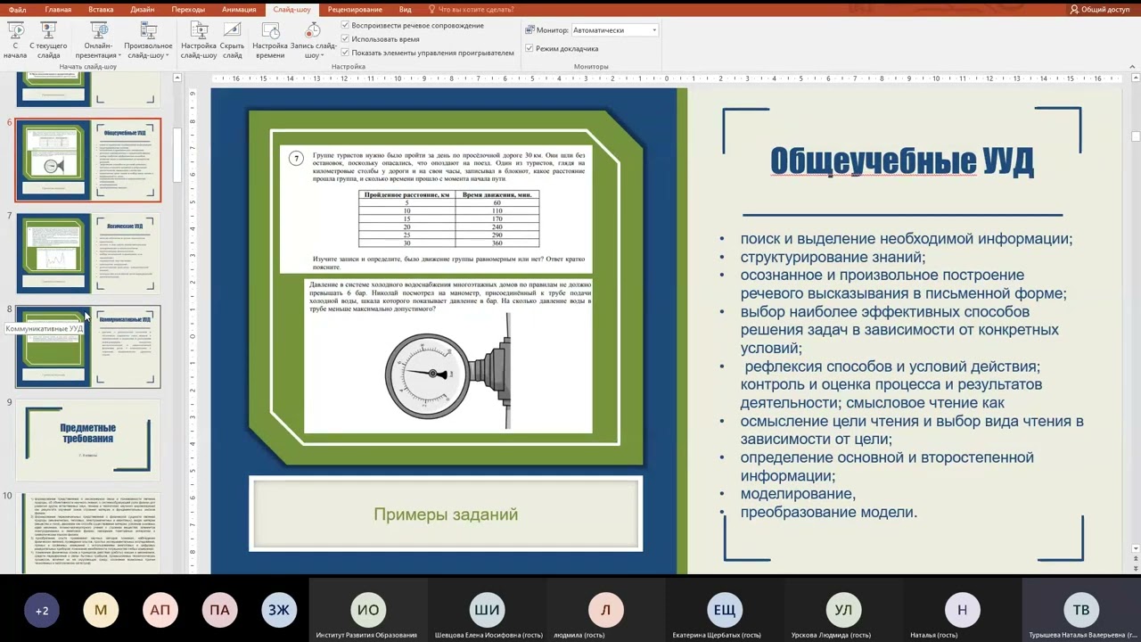This screenshot has width=1141, height=642.
Task: Switch to Слайд-шоу tab
Action: click(x=291, y=9)
